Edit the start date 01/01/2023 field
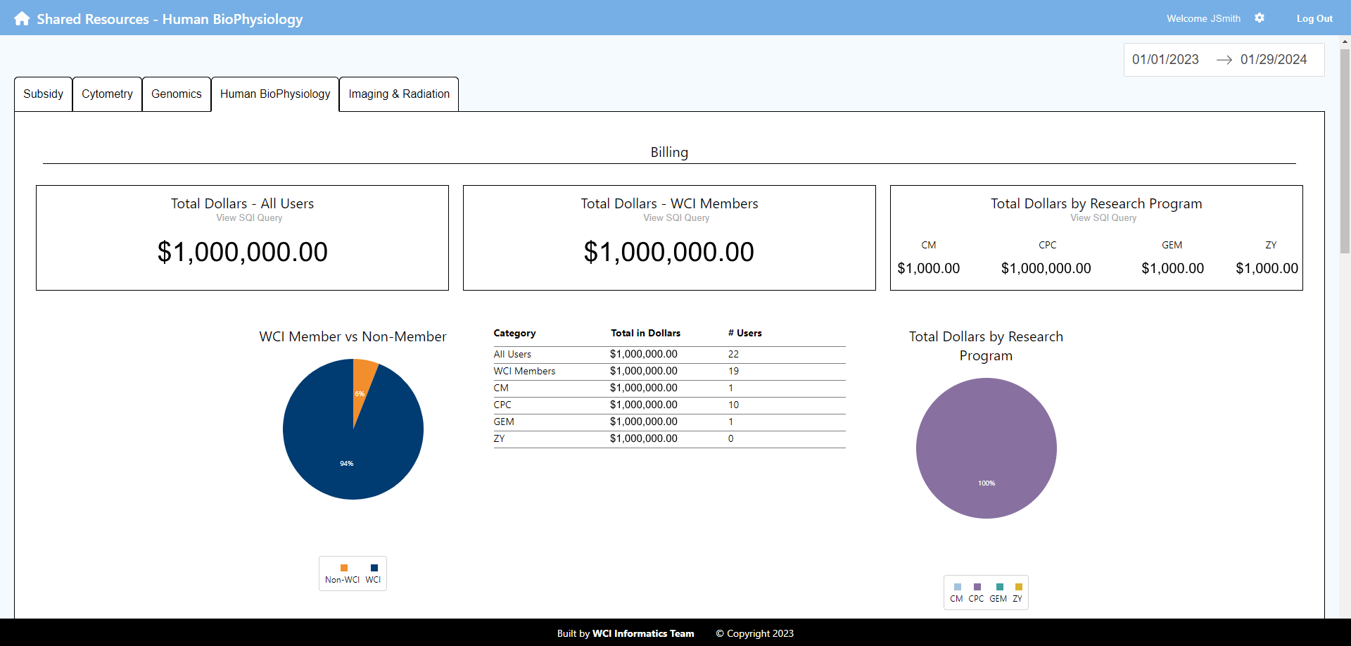The width and height of the screenshot is (1351, 646). click(x=1165, y=60)
